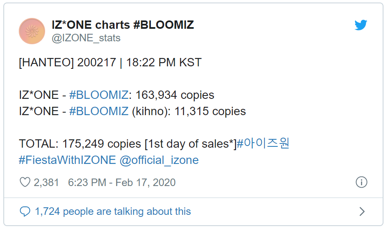Open the 6:23 PM - Feb 17, 2020 timestamp
The width and height of the screenshot is (386, 229).
122,183
